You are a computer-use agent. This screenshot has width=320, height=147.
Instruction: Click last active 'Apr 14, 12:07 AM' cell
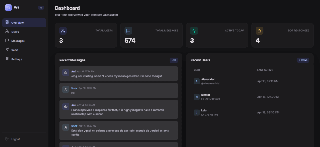click(x=268, y=97)
